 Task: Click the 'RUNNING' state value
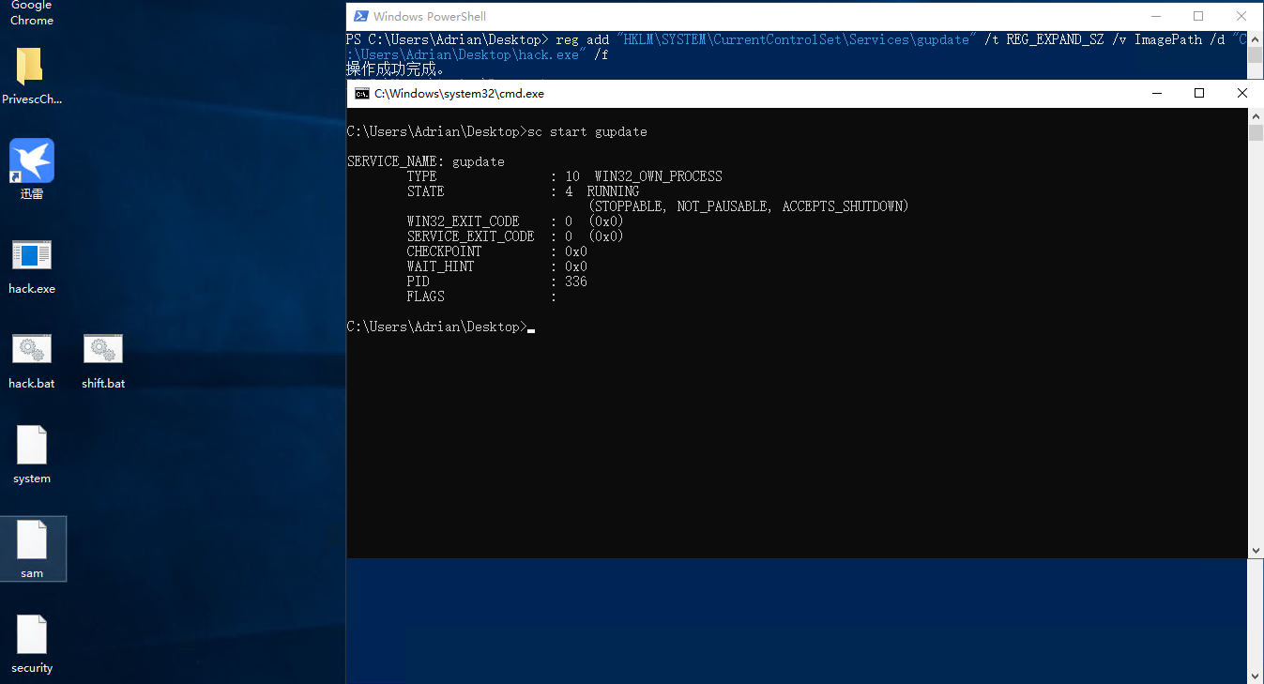coord(614,191)
